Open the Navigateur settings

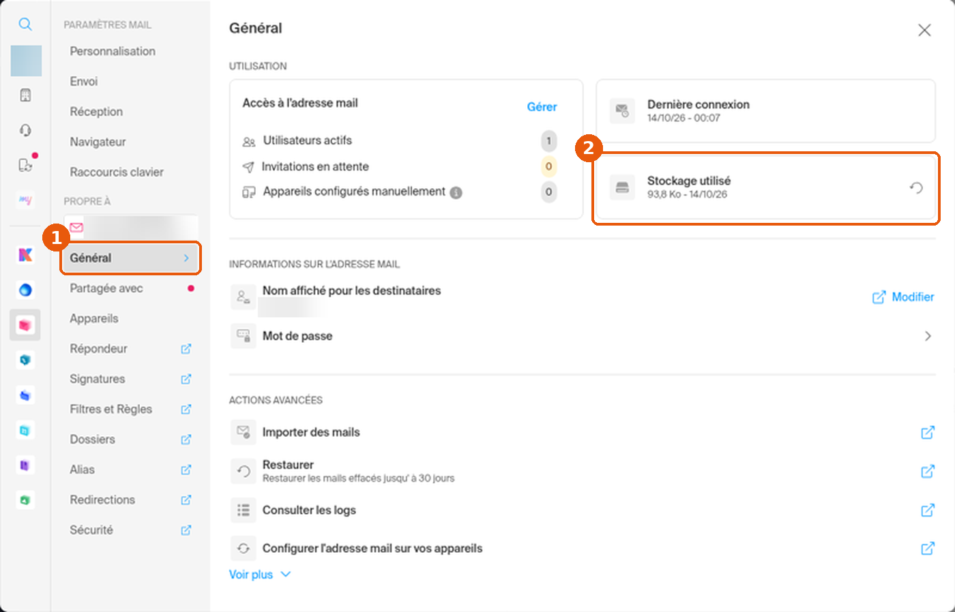click(98, 142)
